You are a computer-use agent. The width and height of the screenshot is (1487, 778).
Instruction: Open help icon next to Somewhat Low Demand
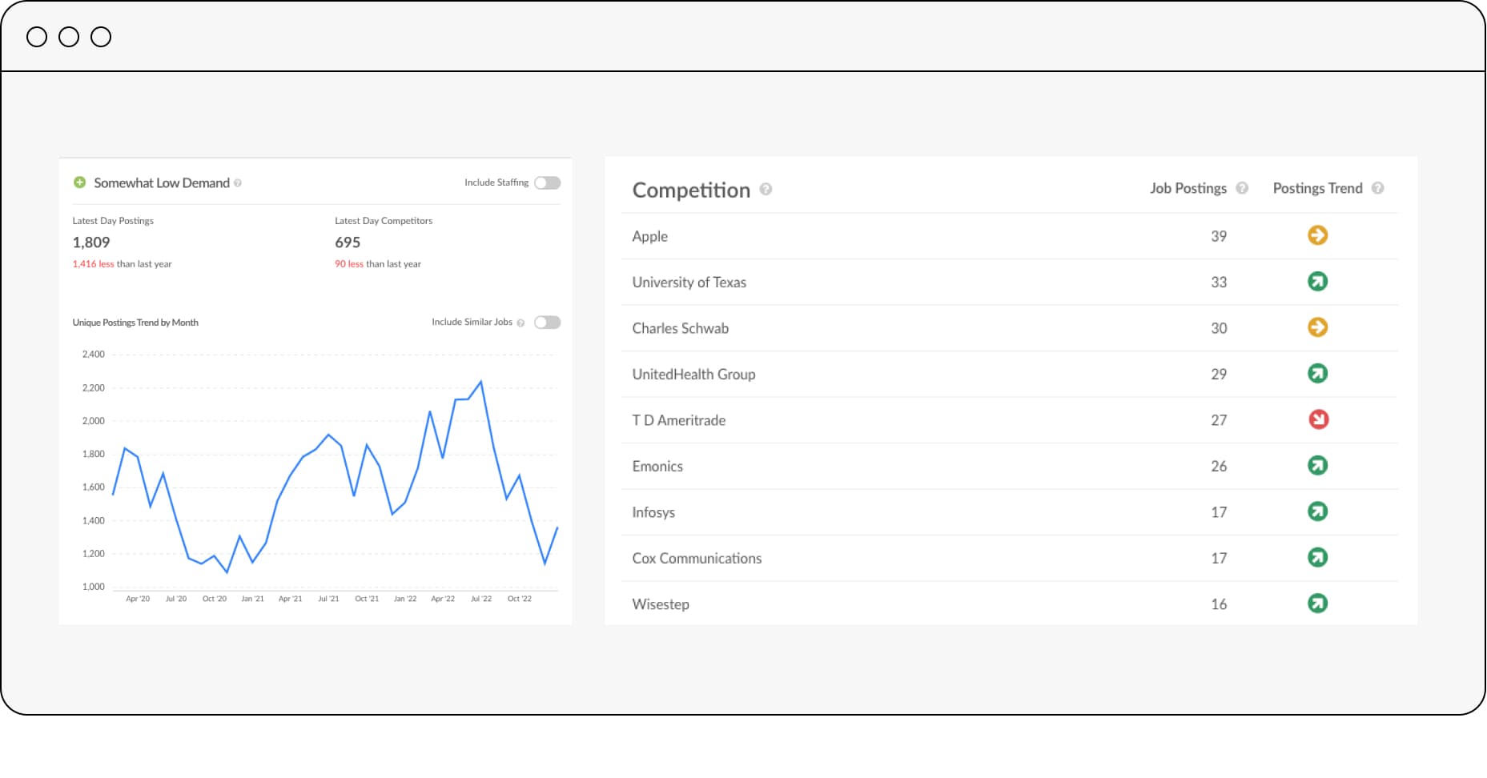tap(238, 183)
